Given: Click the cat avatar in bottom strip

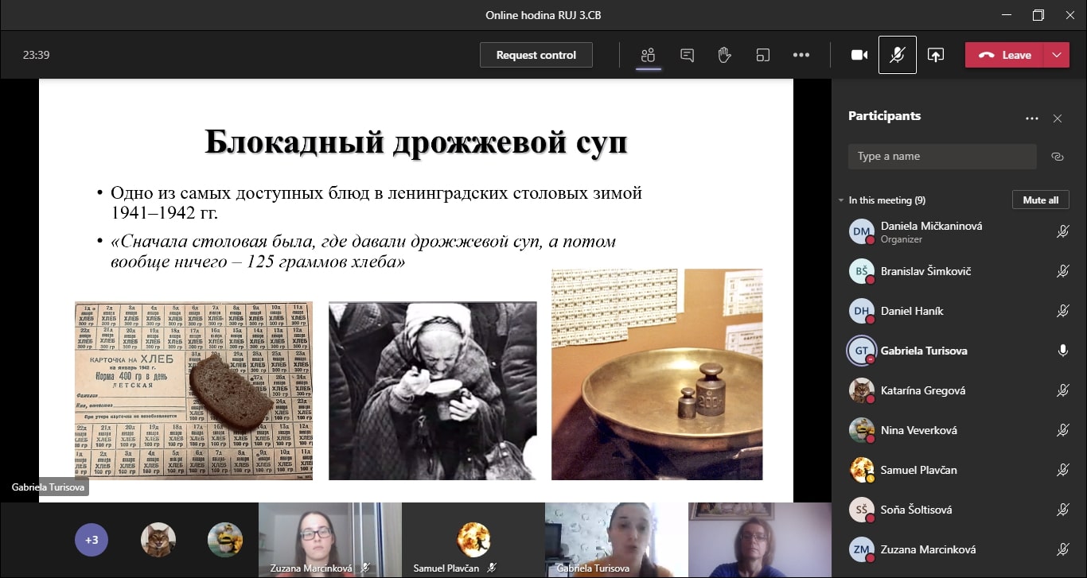Looking at the screenshot, I should (158, 540).
